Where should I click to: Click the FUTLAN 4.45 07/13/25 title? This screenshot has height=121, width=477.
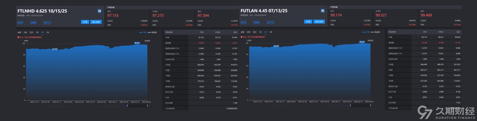click(x=264, y=10)
